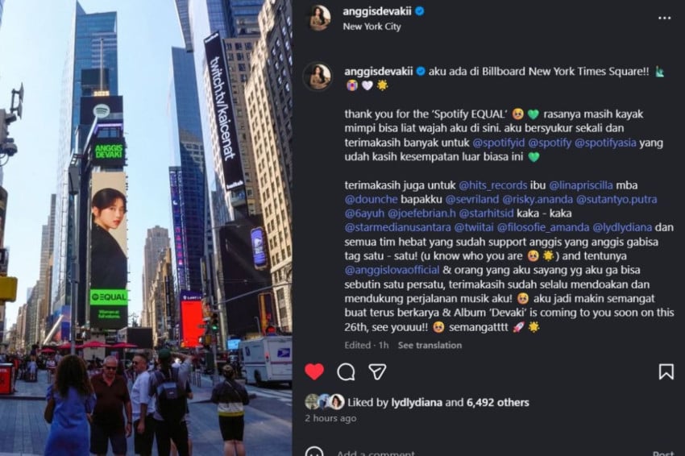Save post with bookmark icon
This screenshot has height=456, width=685.
[x=666, y=371]
